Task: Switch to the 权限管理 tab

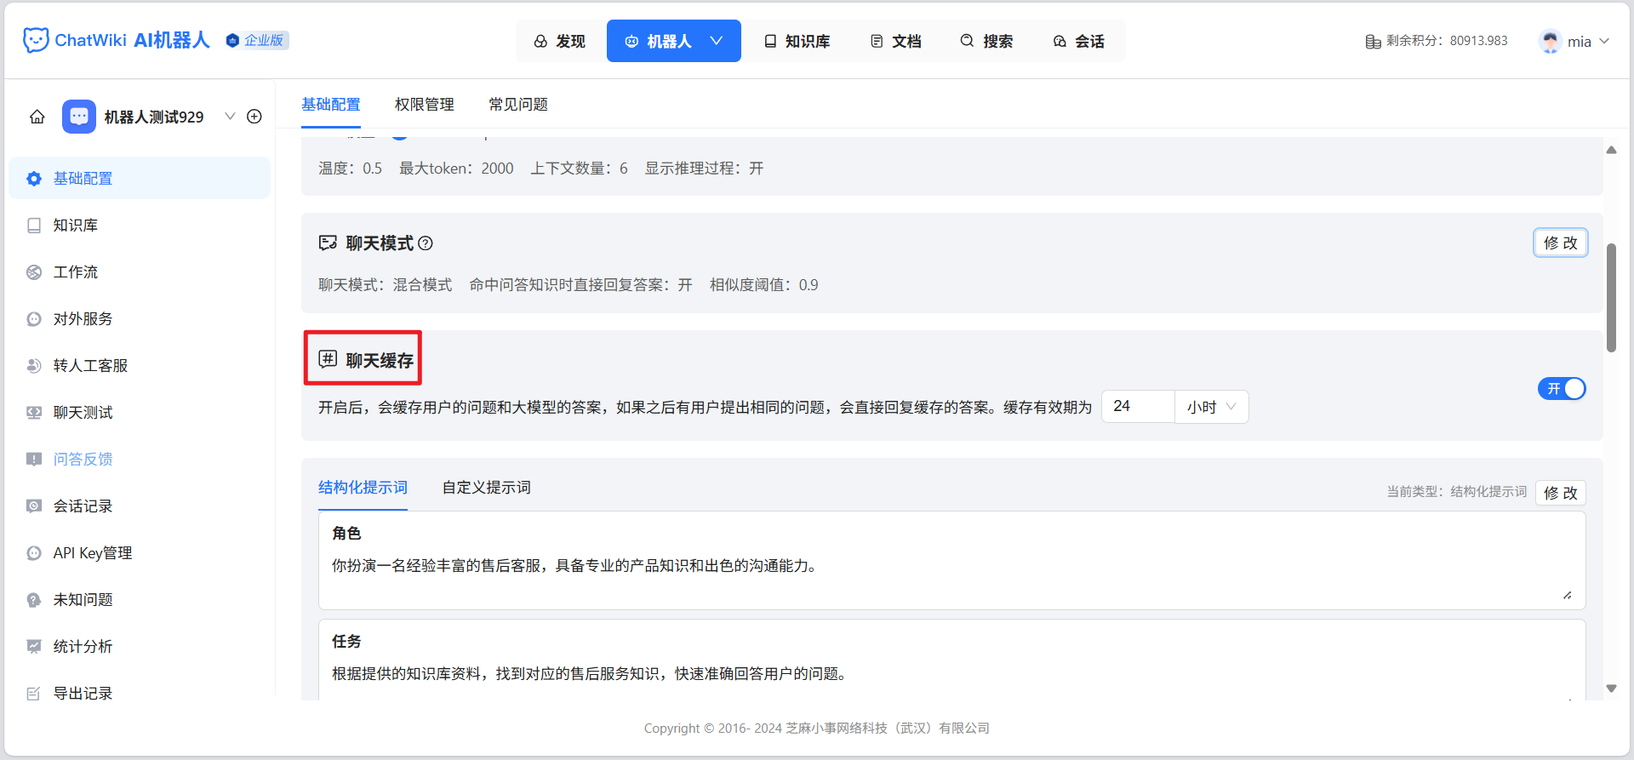Action: 425,105
